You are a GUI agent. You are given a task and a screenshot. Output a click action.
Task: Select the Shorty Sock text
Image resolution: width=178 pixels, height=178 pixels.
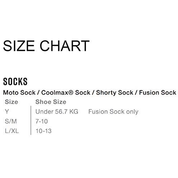115,93
